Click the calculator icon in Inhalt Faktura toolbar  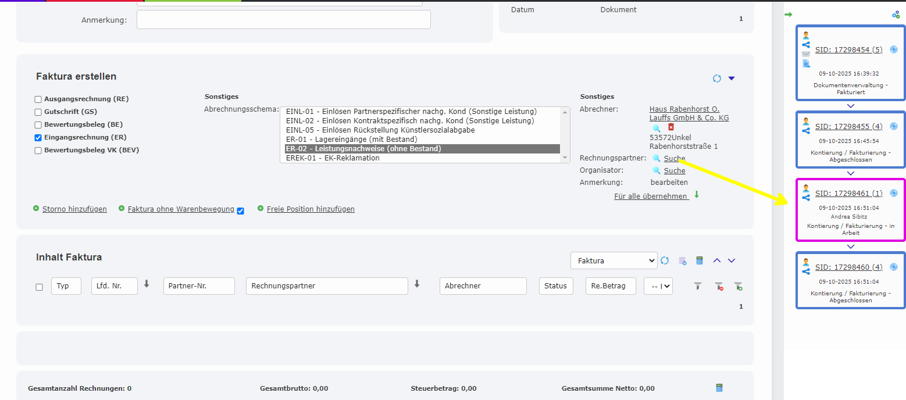700,261
